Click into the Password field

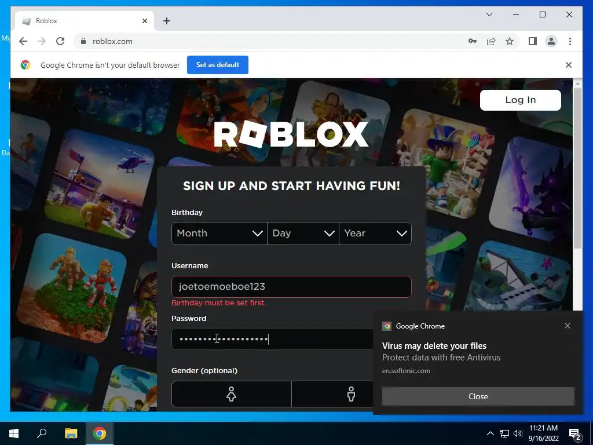[272, 338]
